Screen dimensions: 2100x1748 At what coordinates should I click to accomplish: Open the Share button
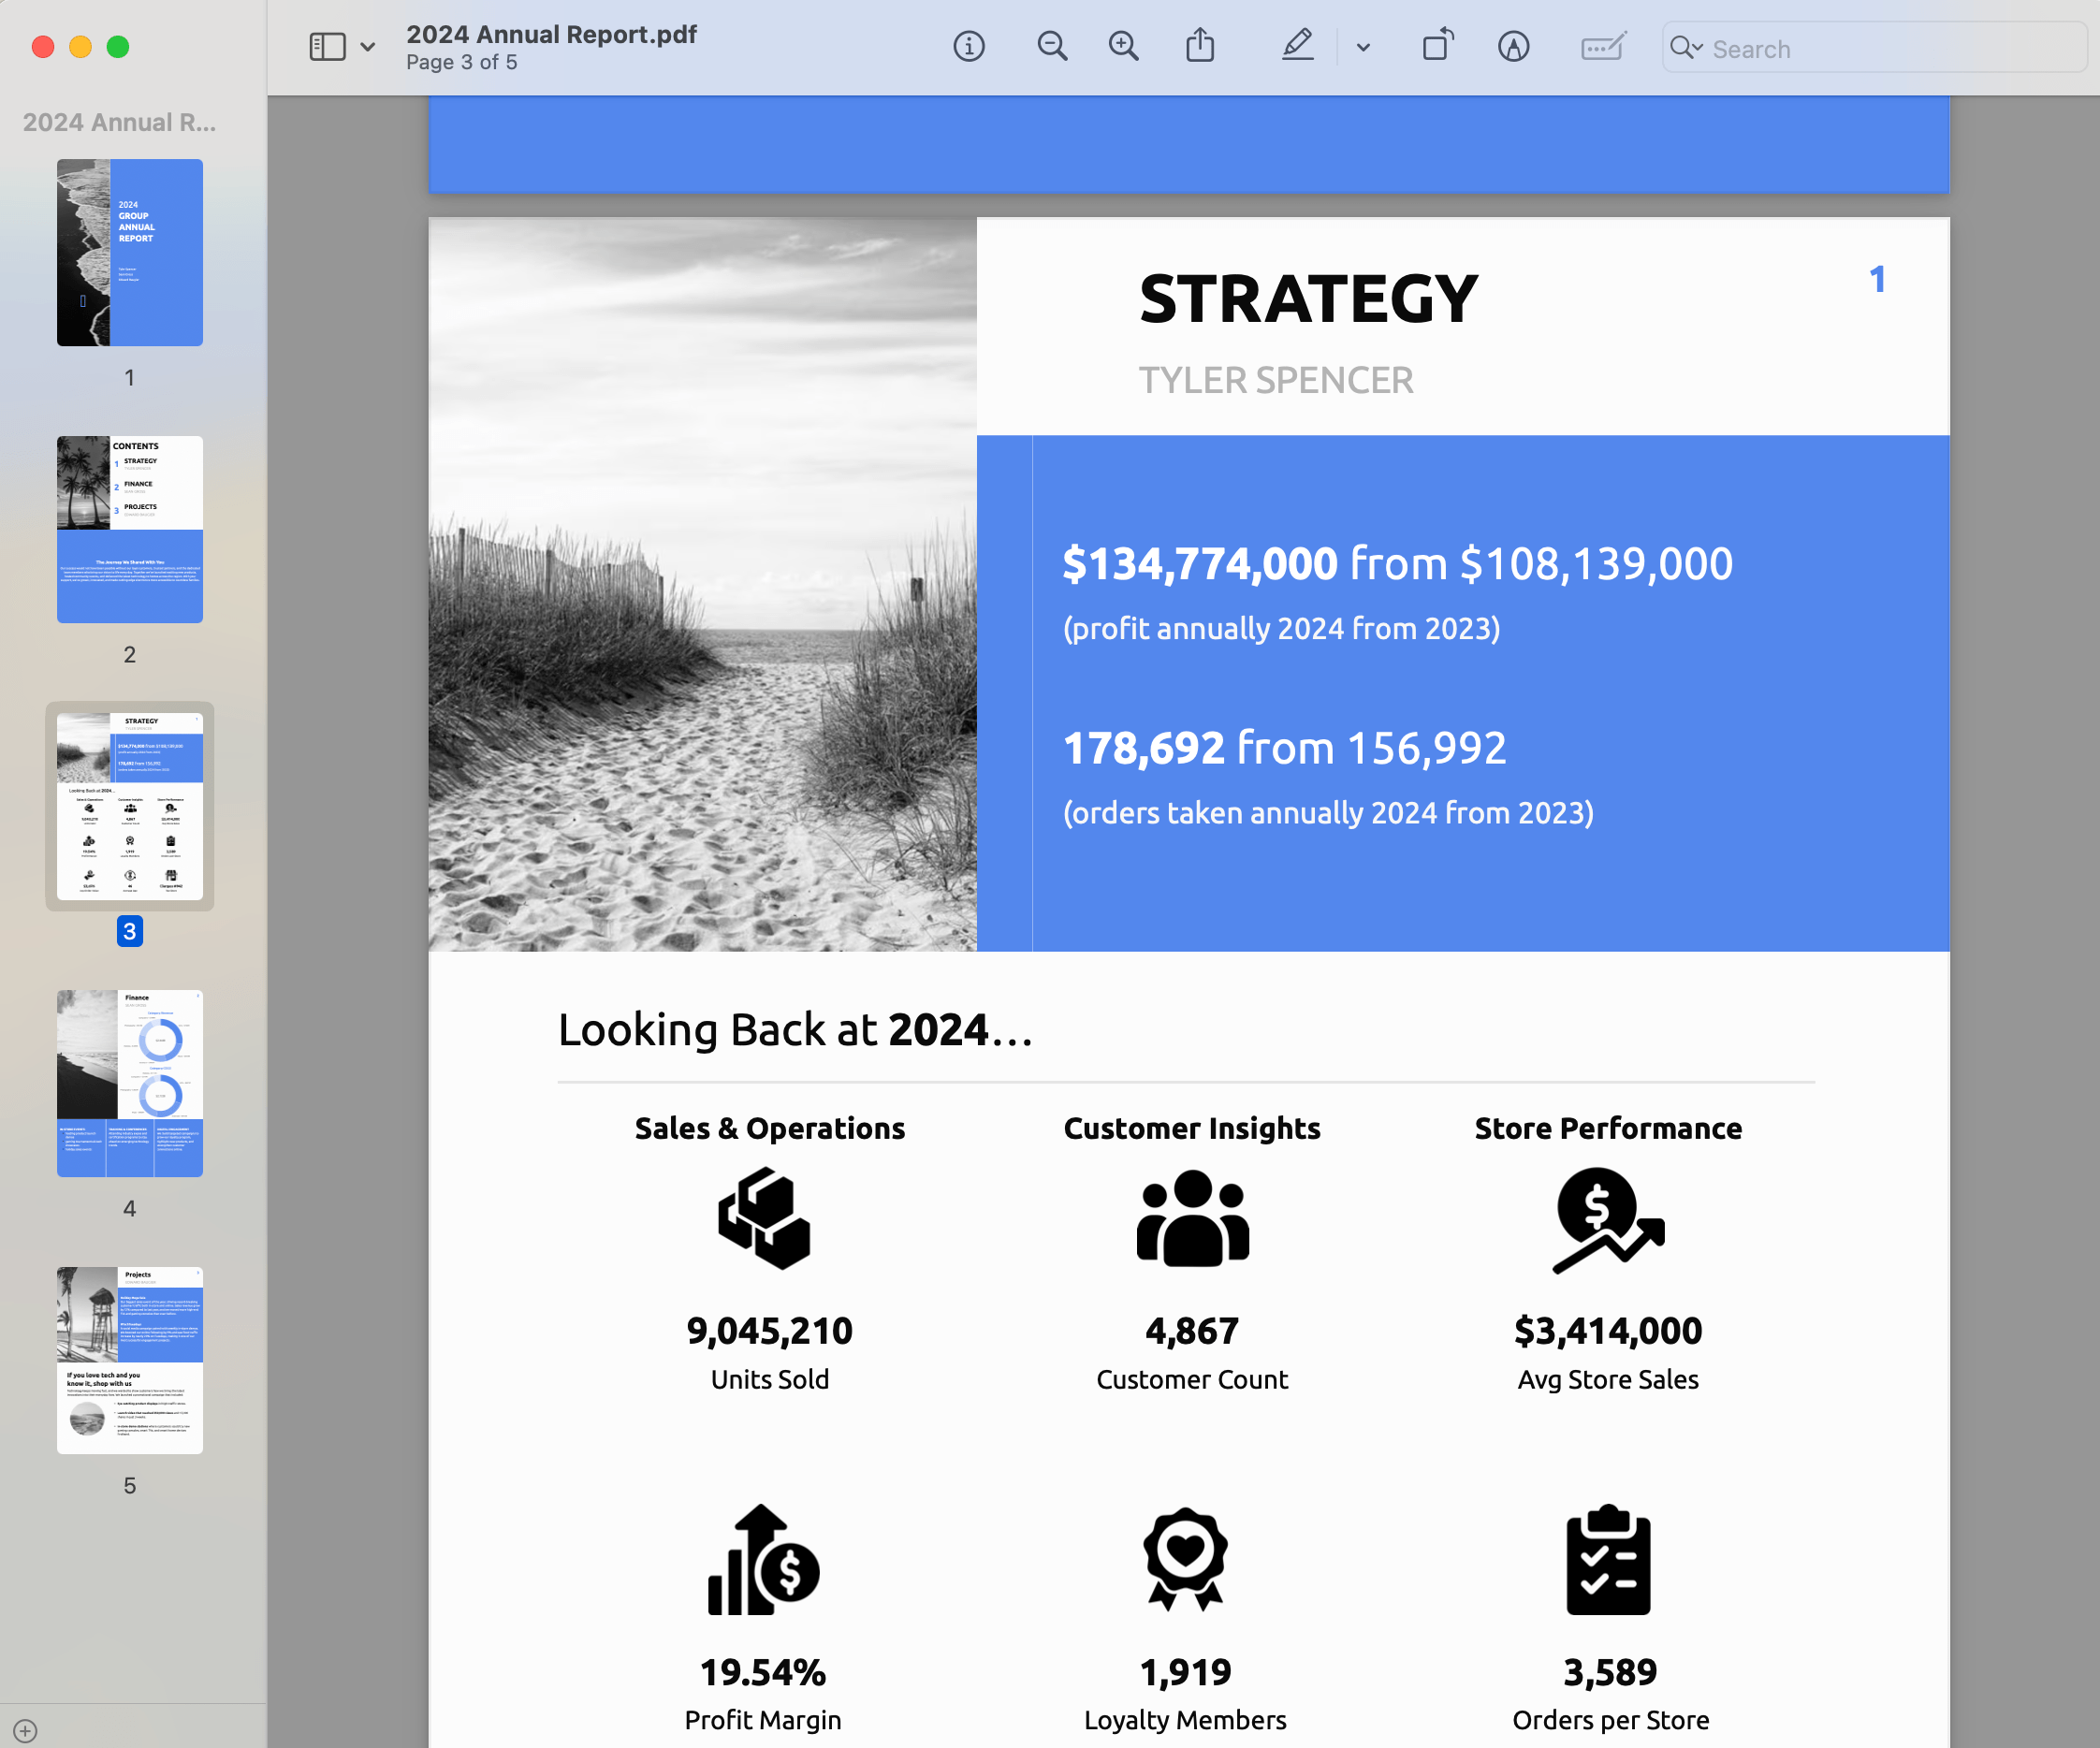point(1199,46)
